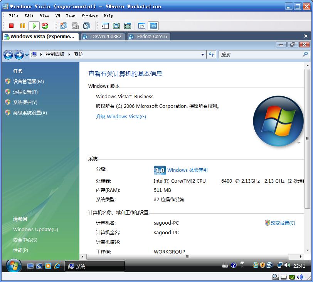Click the guest network tray icon
Screen dimensions: 313x282
coord(280,265)
